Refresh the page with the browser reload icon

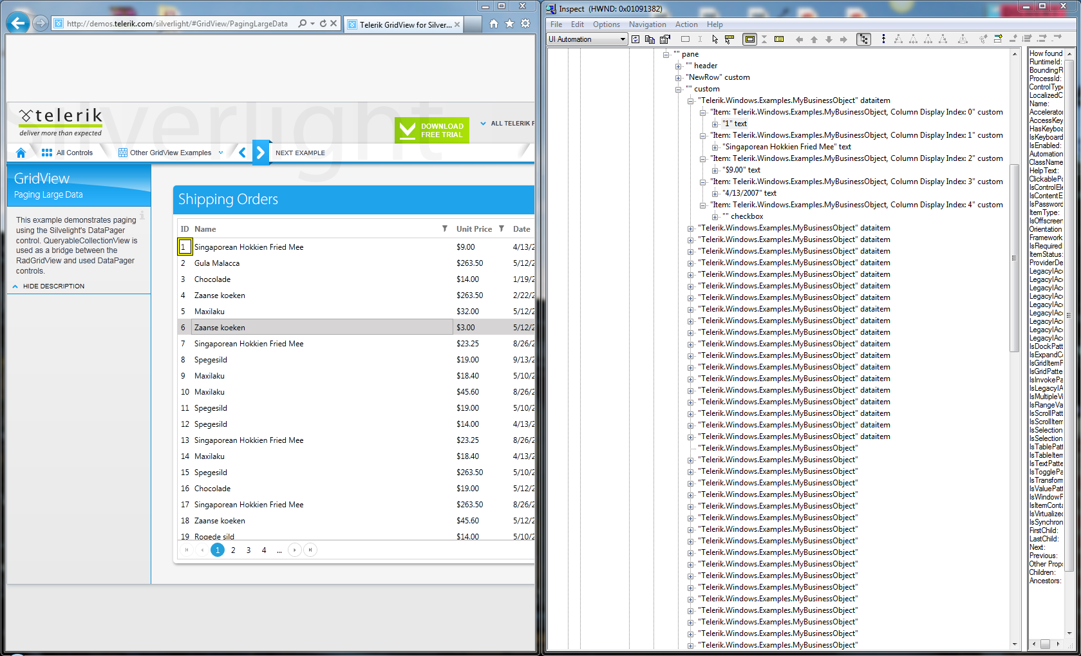323,23
